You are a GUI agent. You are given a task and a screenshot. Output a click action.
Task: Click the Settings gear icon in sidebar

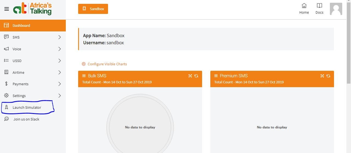pyautogui.click(x=6, y=96)
